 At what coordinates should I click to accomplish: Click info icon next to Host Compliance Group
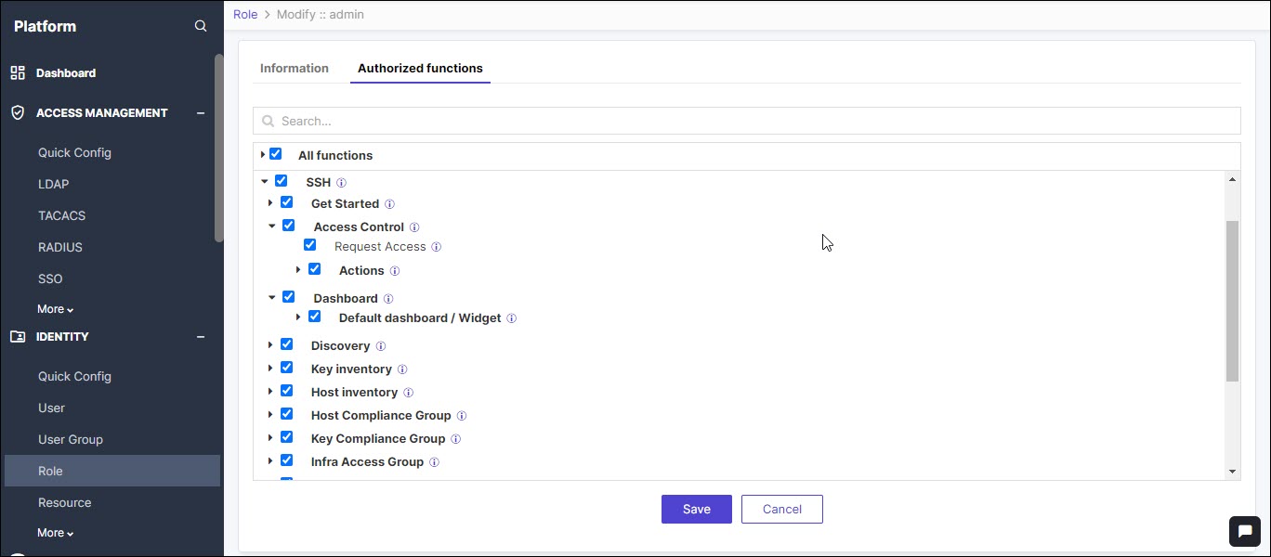(x=462, y=416)
